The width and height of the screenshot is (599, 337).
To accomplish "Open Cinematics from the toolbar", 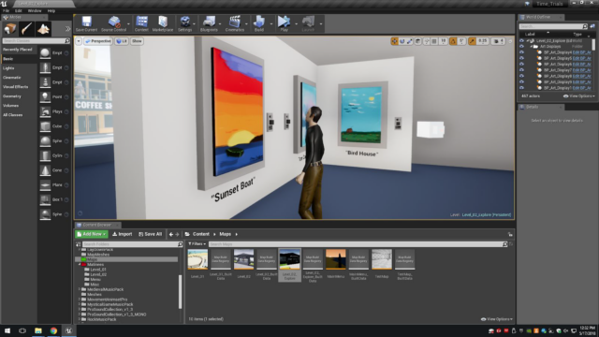I will 235,23.
